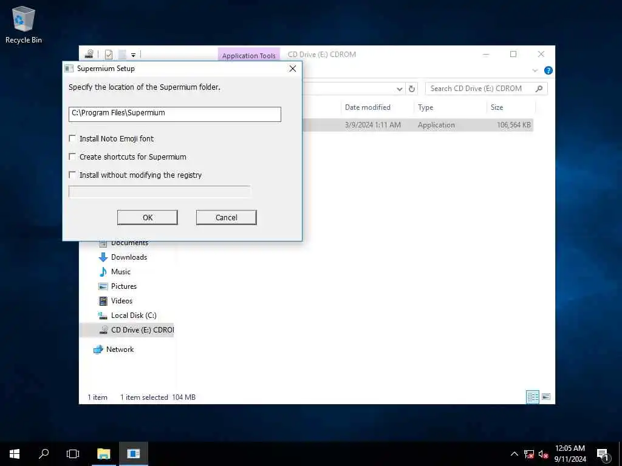Click the Videos filmstrip icon

(103, 301)
